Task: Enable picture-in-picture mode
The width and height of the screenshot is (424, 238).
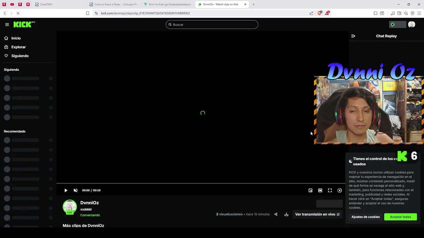Action: click(310, 190)
